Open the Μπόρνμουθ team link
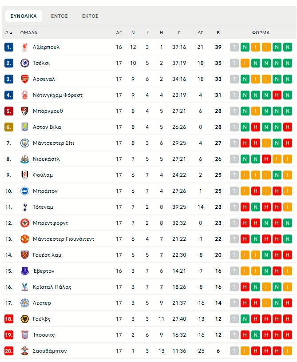 (x=48, y=111)
